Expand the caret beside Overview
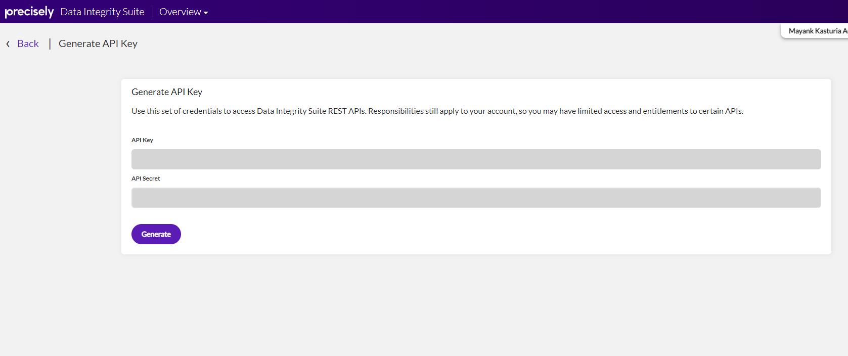Image resolution: width=848 pixels, height=356 pixels. pyautogui.click(x=206, y=13)
